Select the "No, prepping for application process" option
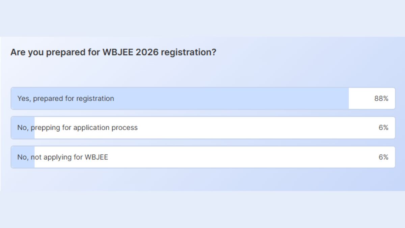This screenshot has height=228, width=405. [169, 128]
